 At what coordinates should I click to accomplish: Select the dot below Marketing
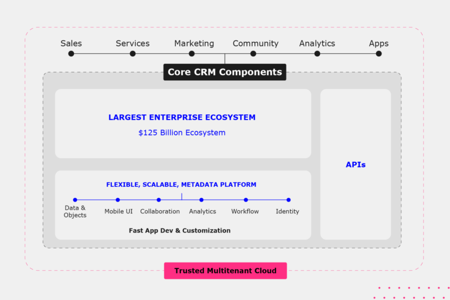pyautogui.click(x=192, y=53)
